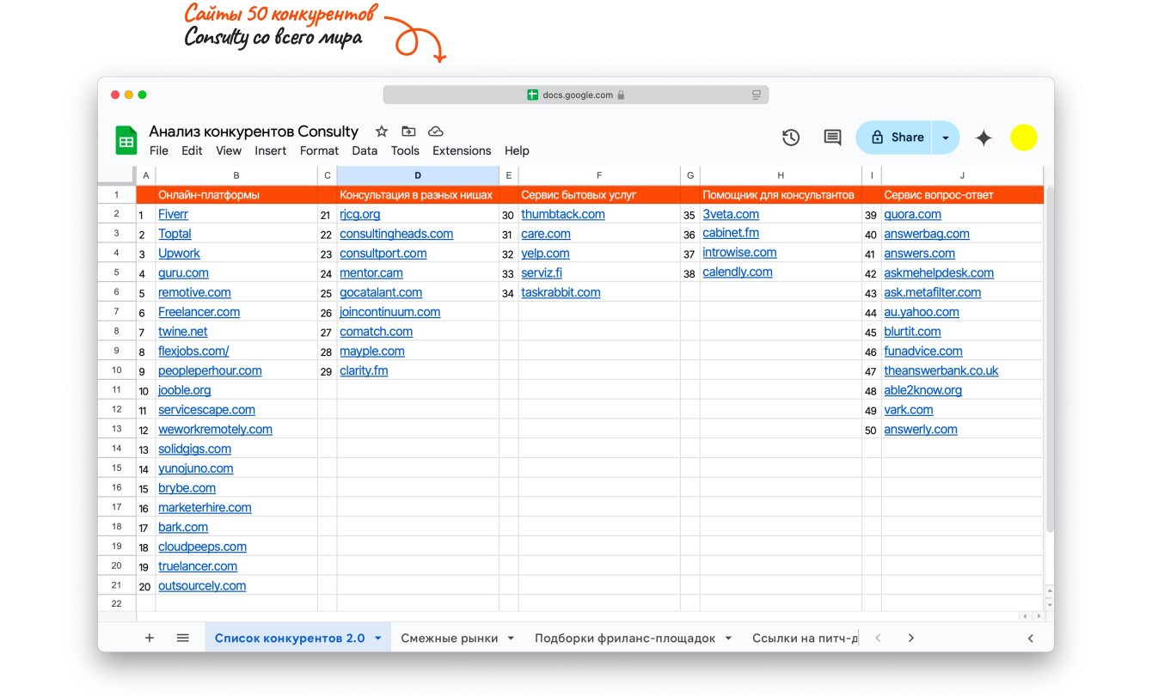The width and height of the screenshot is (1152, 697).
Task: Open the Upwork link
Action: pos(179,254)
